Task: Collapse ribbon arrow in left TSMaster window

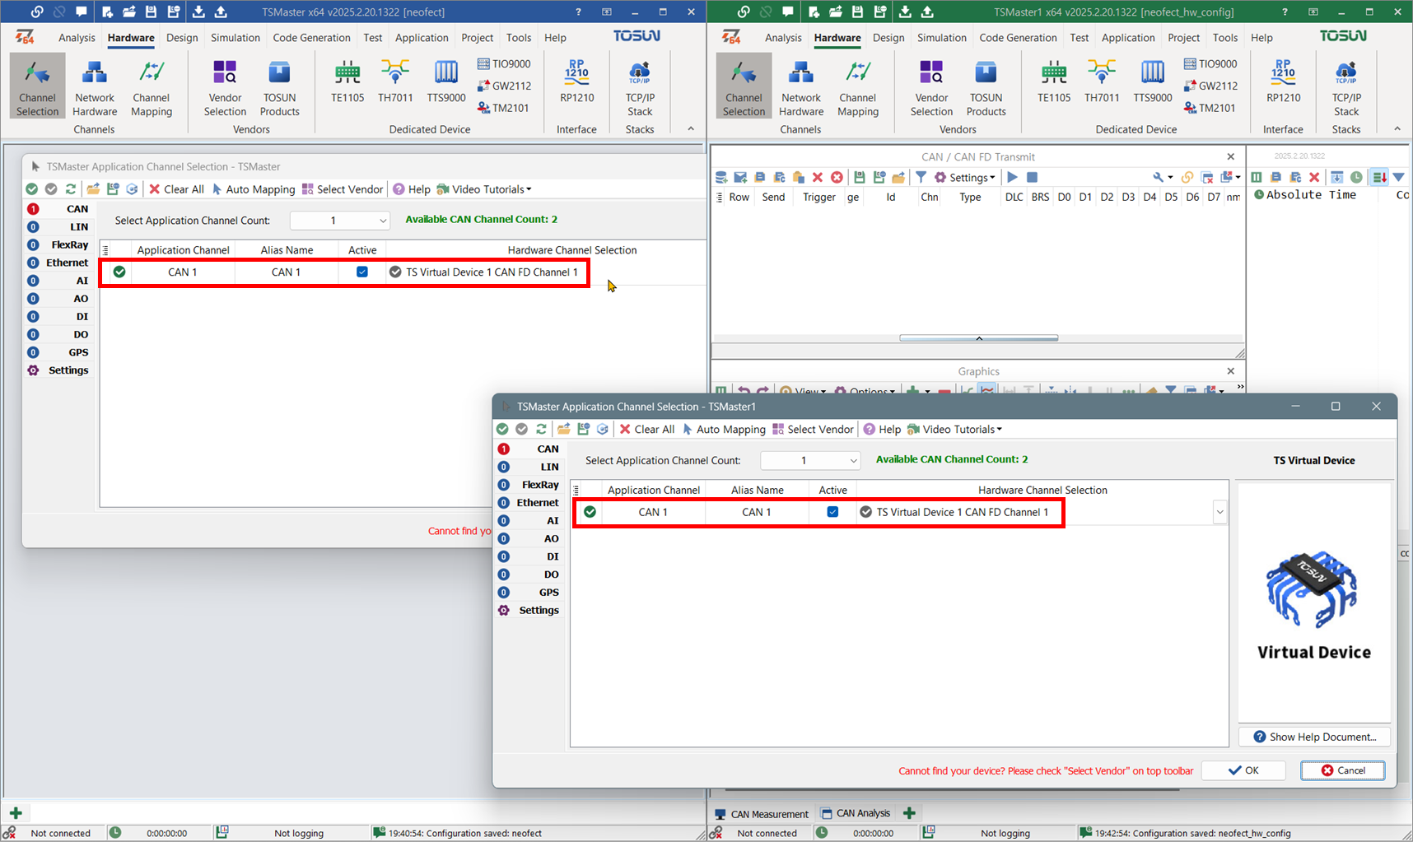Action: click(691, 128)
